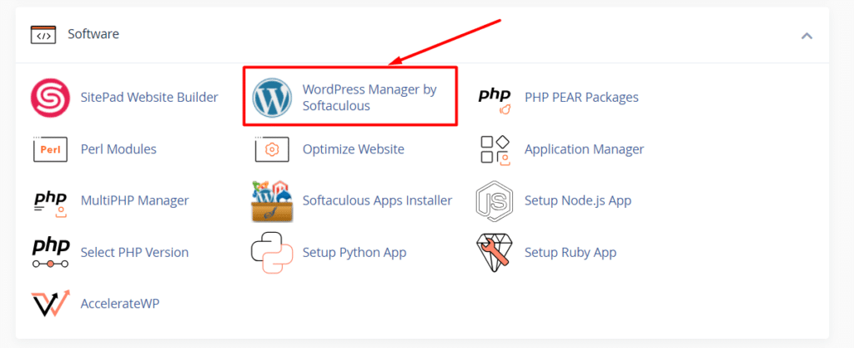This screenshot has width=854, height=348.
Task: Click the Software section code icon
Action: [43, 34]
